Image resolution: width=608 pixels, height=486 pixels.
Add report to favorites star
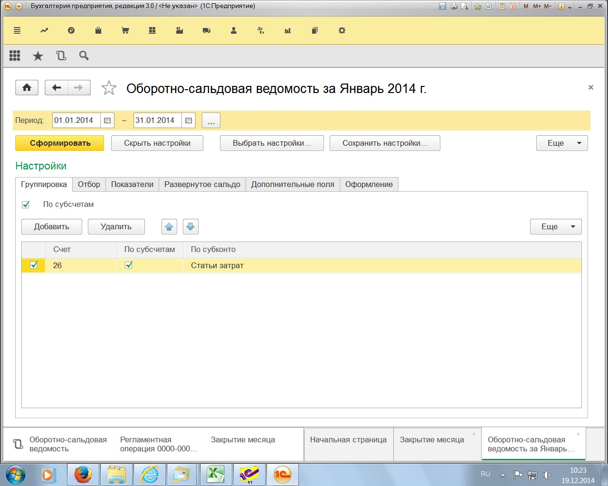point(109,88)
